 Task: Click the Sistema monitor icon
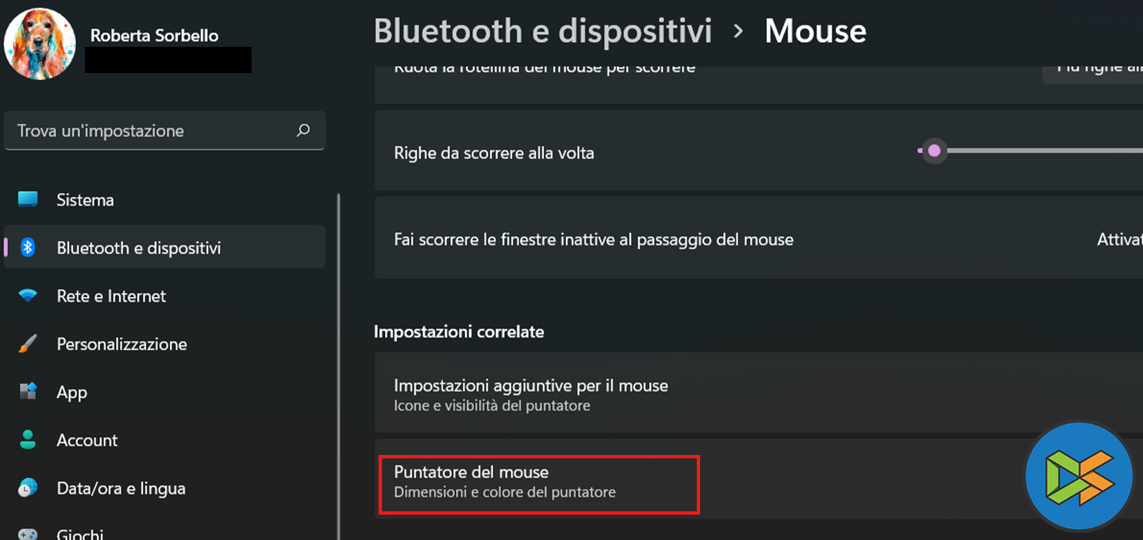tap(28, 199)
